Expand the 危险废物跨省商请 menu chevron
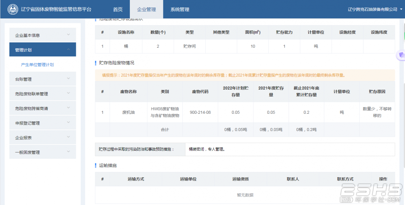405x205 pixels. tap(68, 107)
